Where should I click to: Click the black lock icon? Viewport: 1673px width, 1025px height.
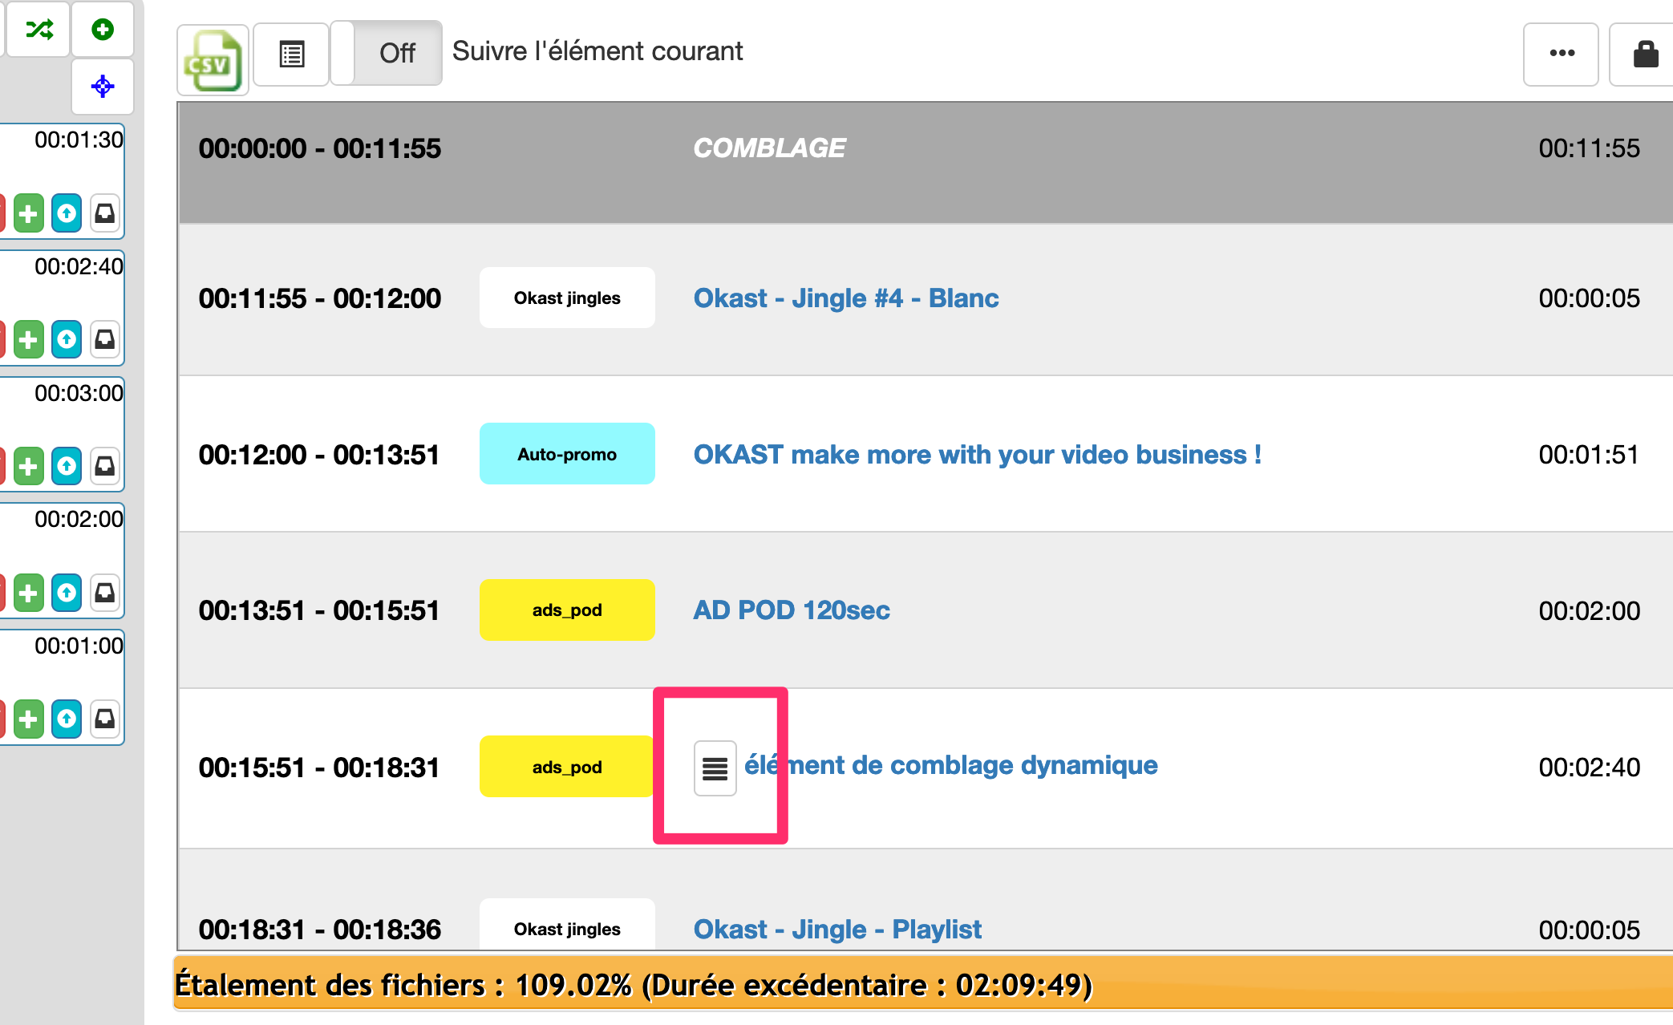click(1645, 55)
